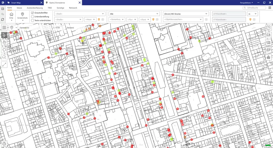273x148 pixels.
Task: Open the Perspektiven menu
Action: tap(246, 2)
